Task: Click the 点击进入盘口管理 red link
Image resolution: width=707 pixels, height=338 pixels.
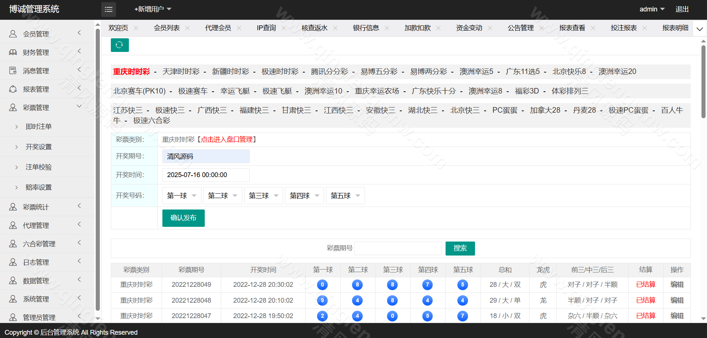Action: (x=226, y=140)
